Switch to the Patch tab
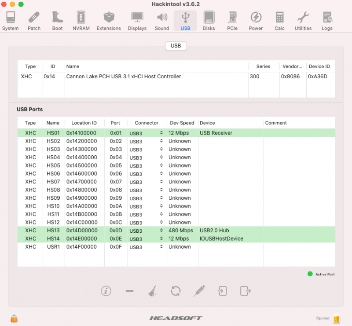The width and height of the screenshot is (352, 326). tap(34, 21)
